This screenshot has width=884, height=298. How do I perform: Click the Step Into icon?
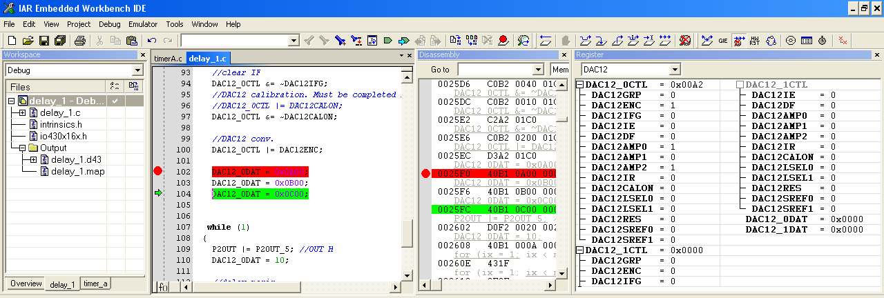coord(602,41)
